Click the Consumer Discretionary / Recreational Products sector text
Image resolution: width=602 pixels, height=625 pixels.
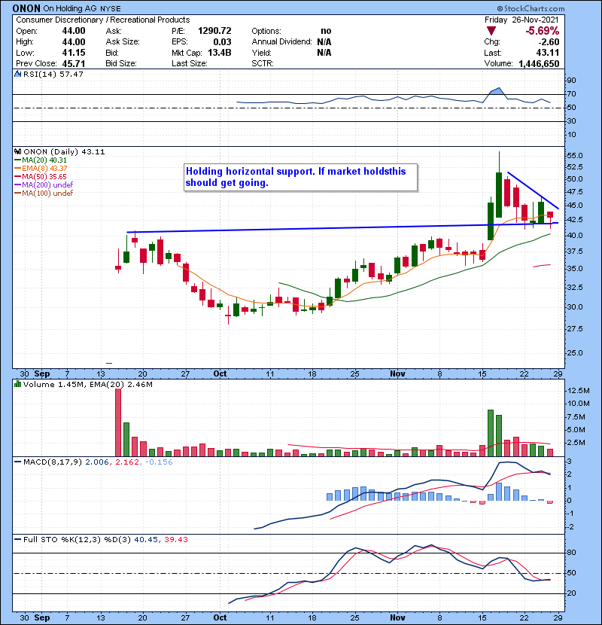pyautogui.click(x=103, y=20)
